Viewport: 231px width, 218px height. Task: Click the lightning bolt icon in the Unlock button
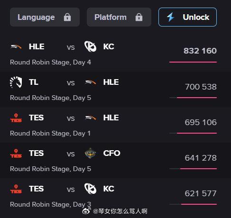coord(171,17)
